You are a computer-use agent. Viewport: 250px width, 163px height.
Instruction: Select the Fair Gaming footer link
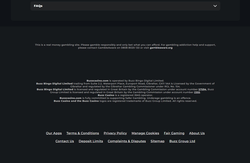(x=174, y=133)
